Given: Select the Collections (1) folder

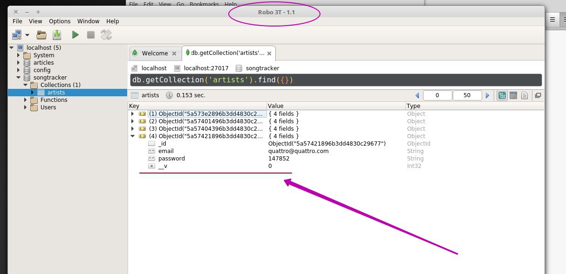Looking at the screenshot, I should point(61,85).
